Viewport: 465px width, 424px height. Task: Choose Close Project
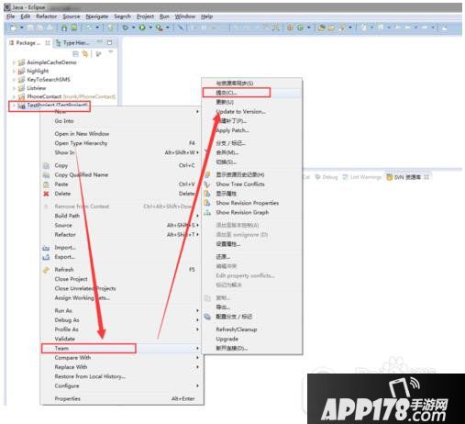71,279
